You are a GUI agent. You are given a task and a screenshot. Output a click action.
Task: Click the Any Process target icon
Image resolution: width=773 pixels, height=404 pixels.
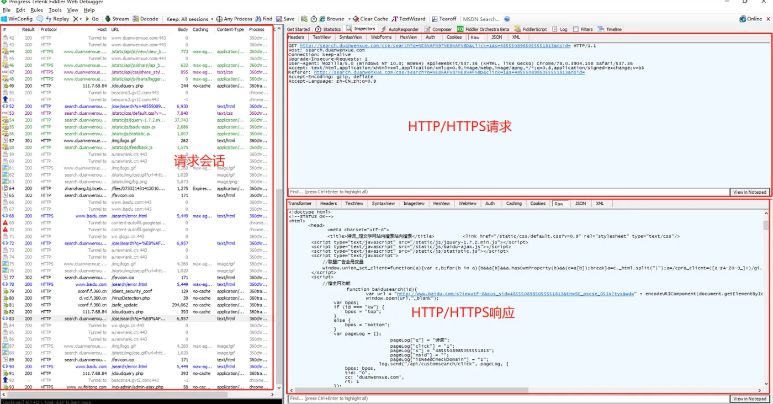pos(219,19)
